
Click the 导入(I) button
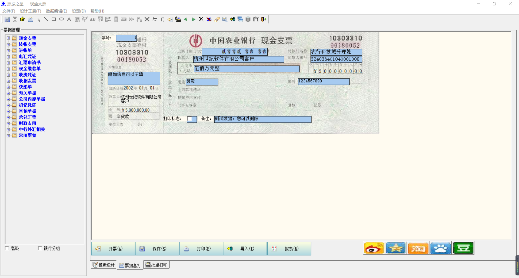(x=245, y=249)
